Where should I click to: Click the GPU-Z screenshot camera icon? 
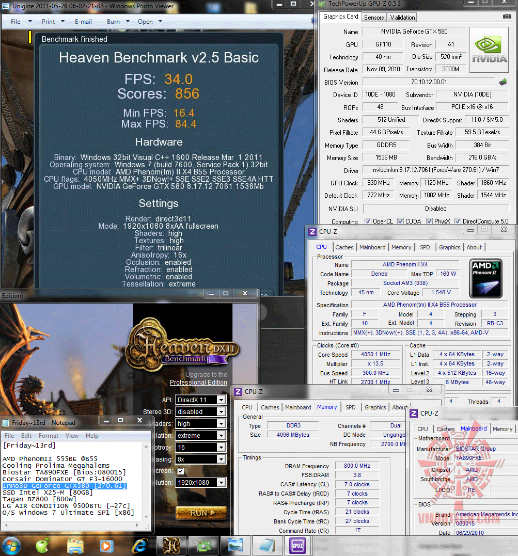tap(507, 17)
